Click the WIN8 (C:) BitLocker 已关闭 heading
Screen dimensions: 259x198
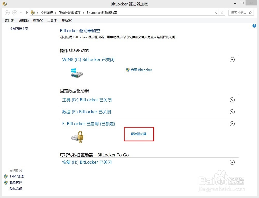point(88,60)
